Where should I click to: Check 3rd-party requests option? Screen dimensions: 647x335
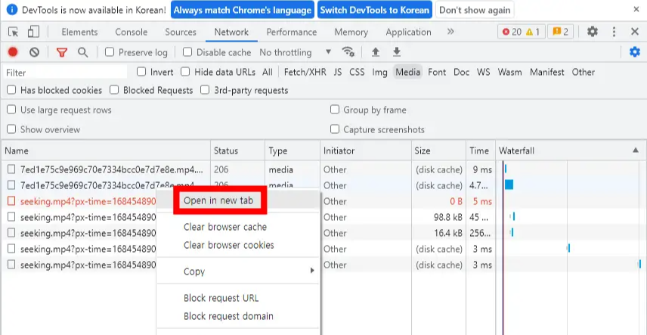[x=205, y=90]
